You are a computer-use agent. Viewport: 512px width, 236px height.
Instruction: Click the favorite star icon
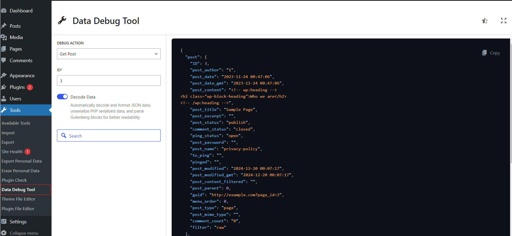click(x=485, y=21)
